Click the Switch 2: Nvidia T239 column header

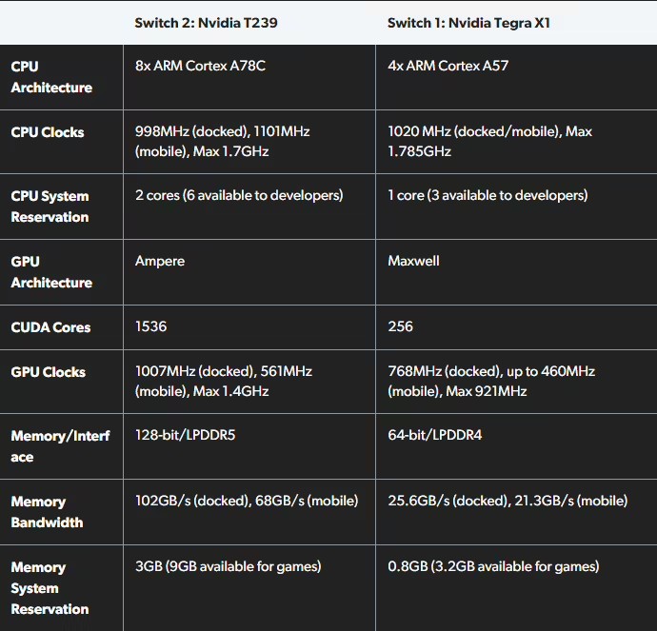pos(206,23)
